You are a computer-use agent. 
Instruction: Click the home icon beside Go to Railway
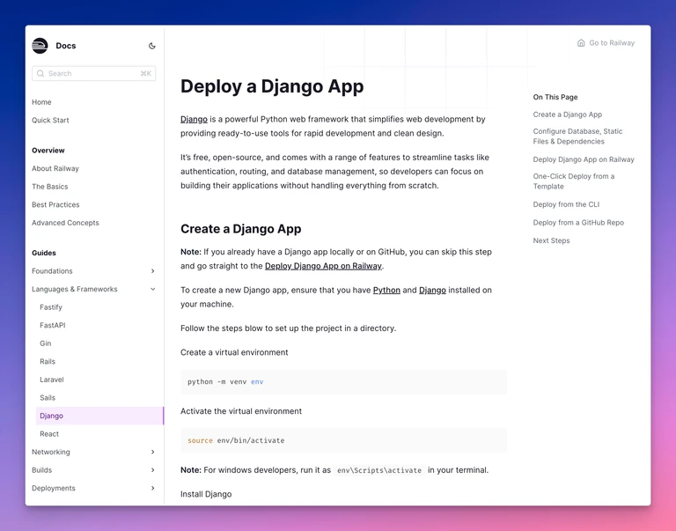[581, 42]
